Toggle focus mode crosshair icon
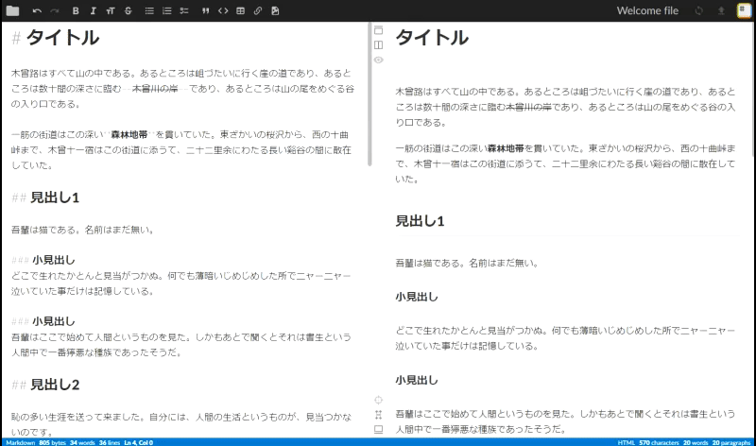Viewport: 756px width, 446px height. [x=379, y=400]
